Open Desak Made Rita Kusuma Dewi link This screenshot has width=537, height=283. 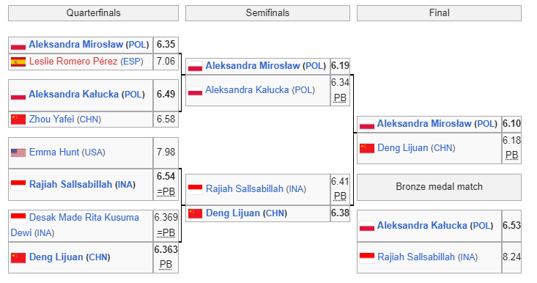(75, 225)
